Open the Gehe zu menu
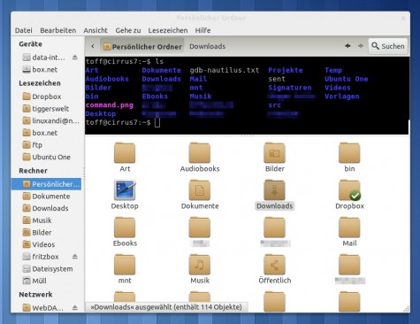The width and height of the screenshot is (420, 324). [128, 30]
